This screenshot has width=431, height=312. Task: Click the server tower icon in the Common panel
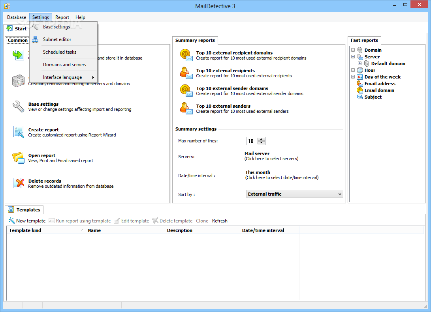click(x=19, y=81)
